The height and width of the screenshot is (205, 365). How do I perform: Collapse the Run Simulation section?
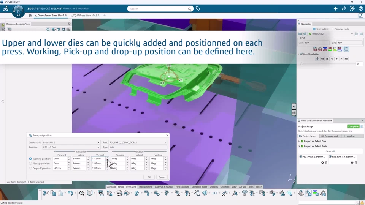tap(299, 54)
